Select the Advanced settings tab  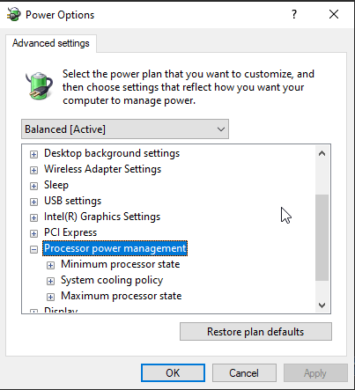pyautogui.click(x=51, y=43)
